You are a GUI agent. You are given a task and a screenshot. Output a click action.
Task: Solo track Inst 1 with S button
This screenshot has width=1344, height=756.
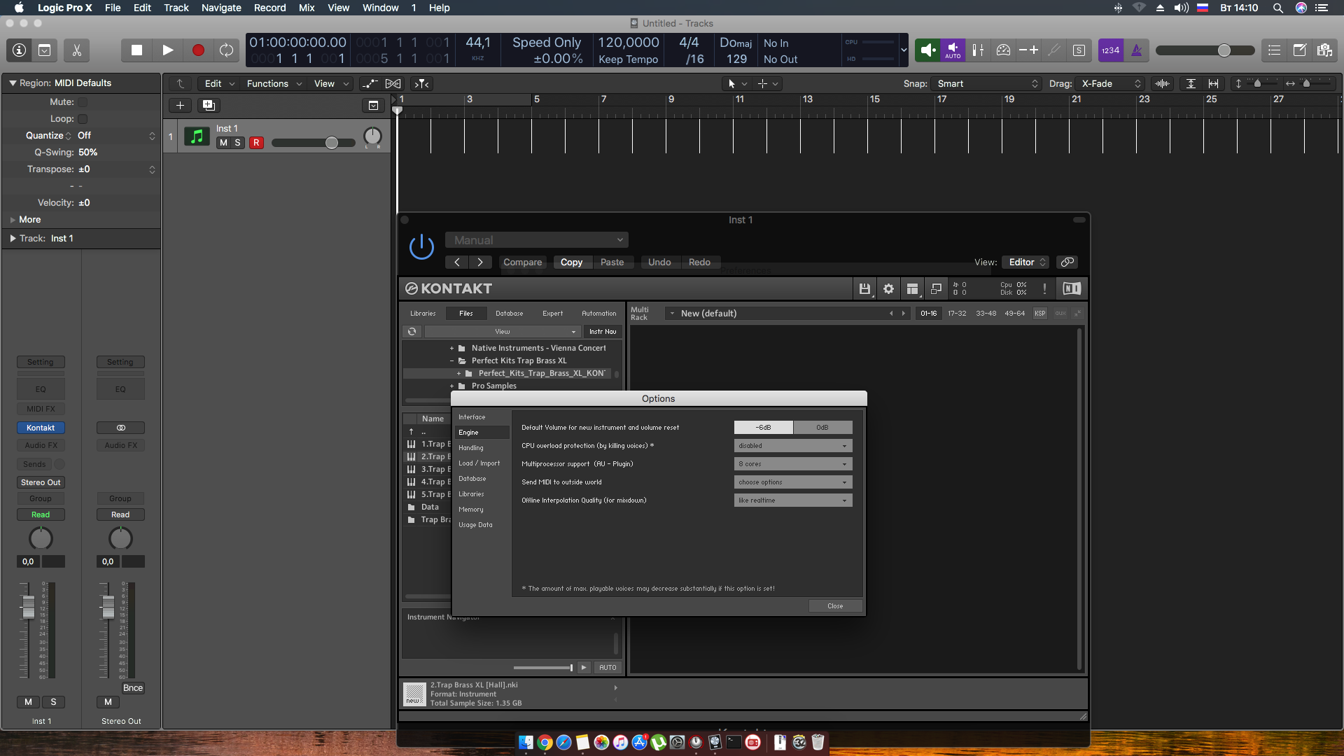pyautogui.click(x=237, y=143)
